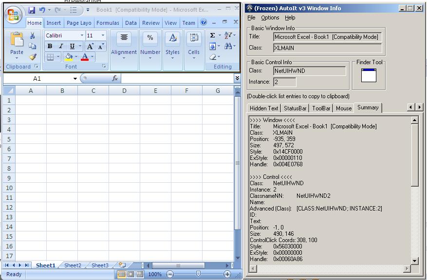Switch to the Insert ribbon tab

coord(54,23)
